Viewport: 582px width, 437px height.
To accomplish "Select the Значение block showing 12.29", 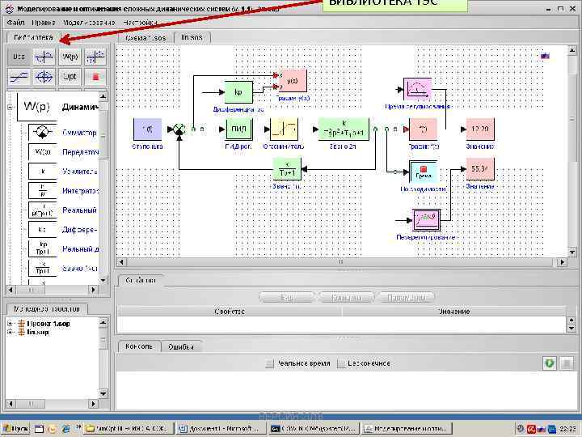I will (480, 129).
